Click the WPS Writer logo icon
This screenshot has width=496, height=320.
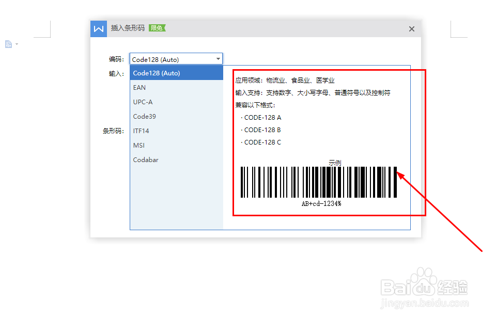pos(99,29)
